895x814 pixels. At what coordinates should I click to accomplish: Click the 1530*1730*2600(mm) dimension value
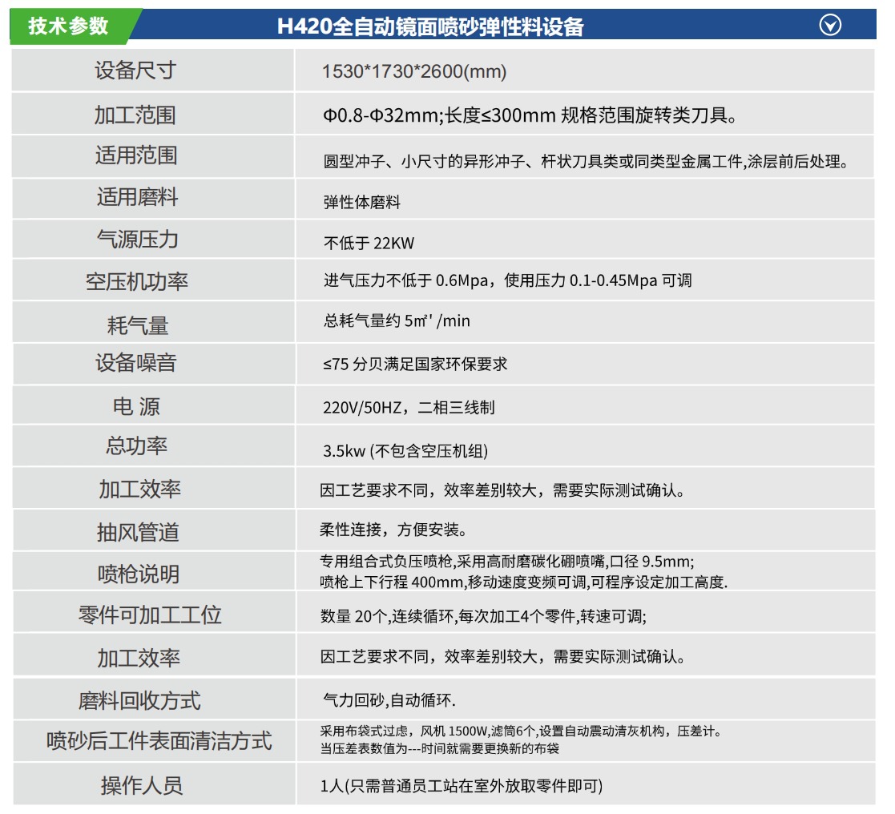414,71
